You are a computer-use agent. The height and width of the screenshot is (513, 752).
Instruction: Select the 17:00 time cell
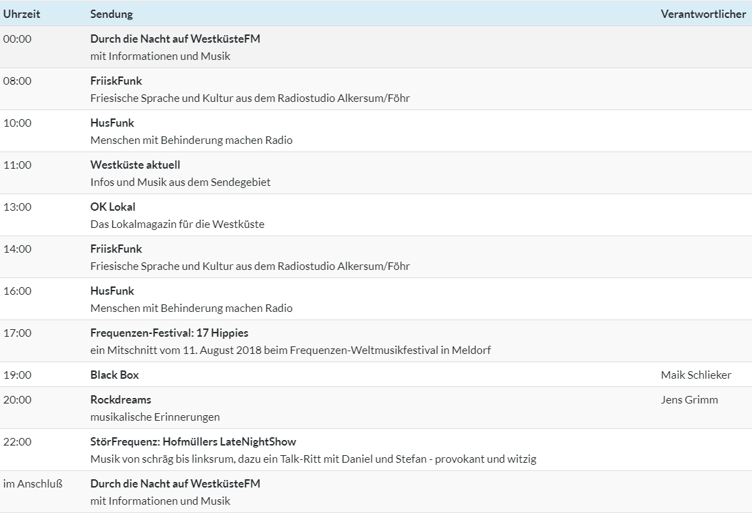click(x=17, y=333)
